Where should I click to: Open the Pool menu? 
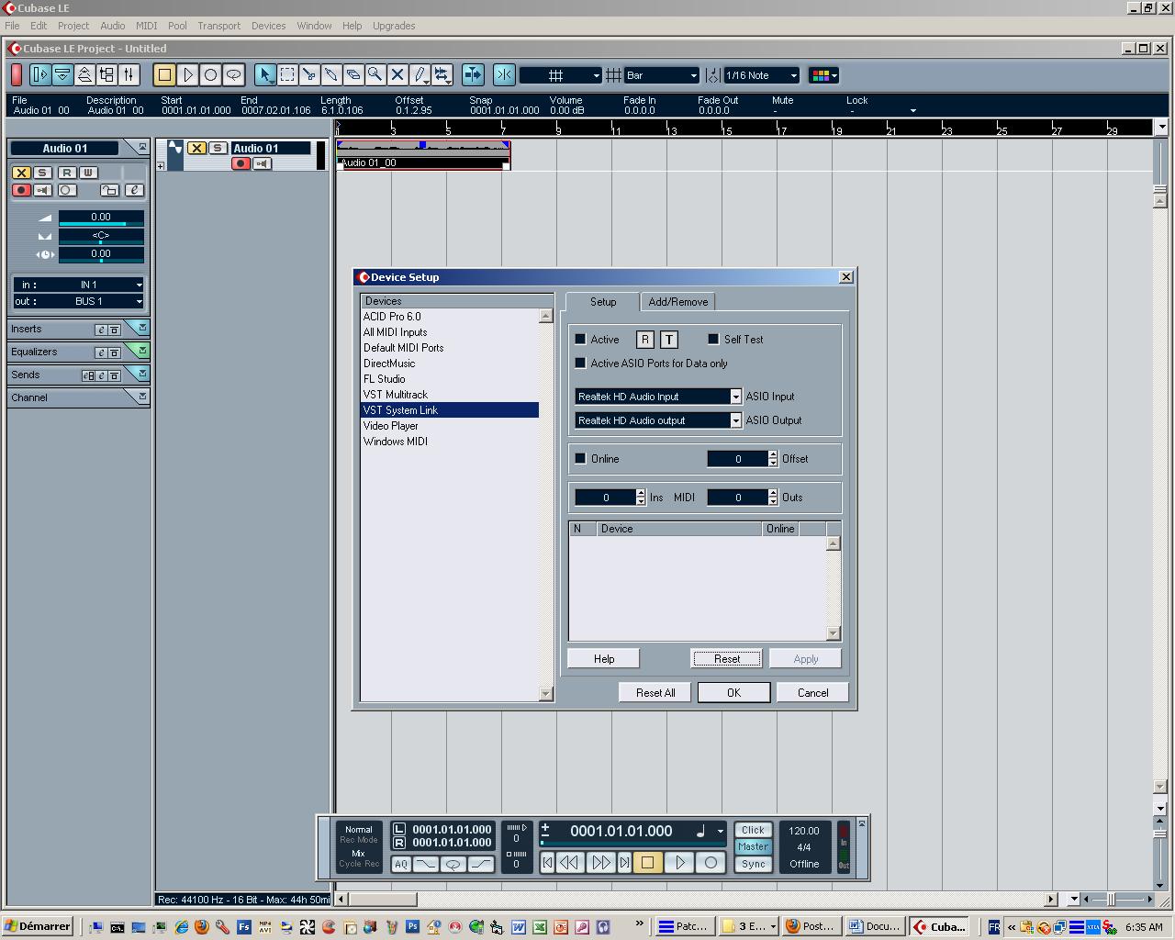[x=177, y=26]
